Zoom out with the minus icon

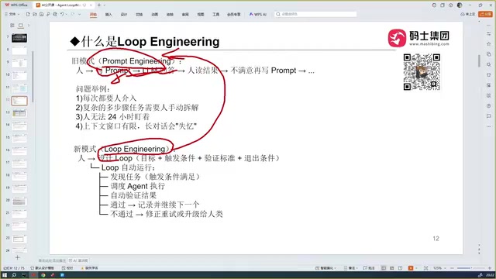pos(452,268)
